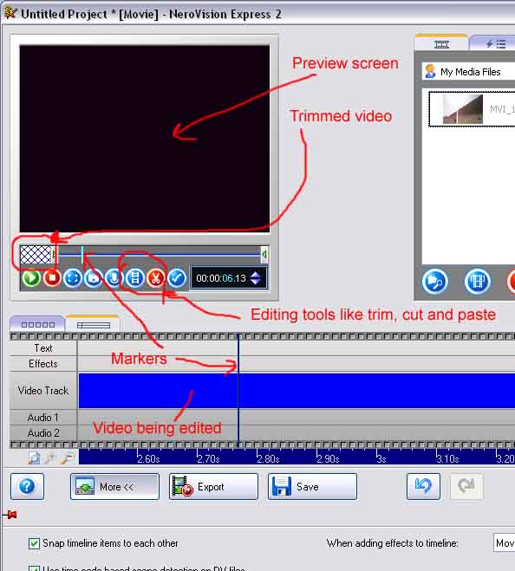Increase timecode with the up stepper arrow
This screenshot has height=571, width=515.
[x=256, y=274]
